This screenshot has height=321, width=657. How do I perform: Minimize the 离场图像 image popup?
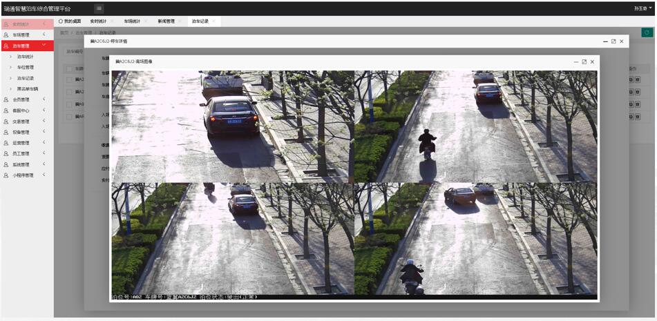click(x=575, y=61)
